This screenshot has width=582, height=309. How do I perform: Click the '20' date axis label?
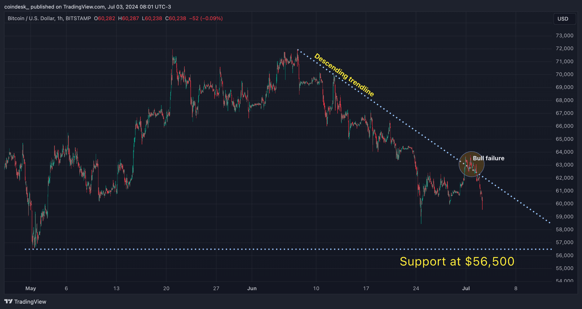pyautogui.click(x=166, y=288)
